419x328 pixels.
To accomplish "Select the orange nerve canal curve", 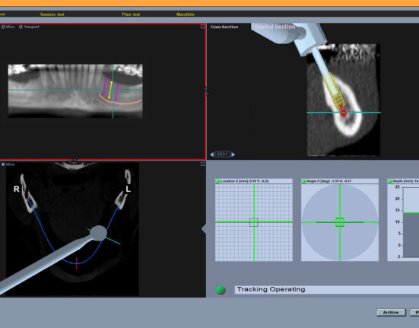I will pos(120,101).
